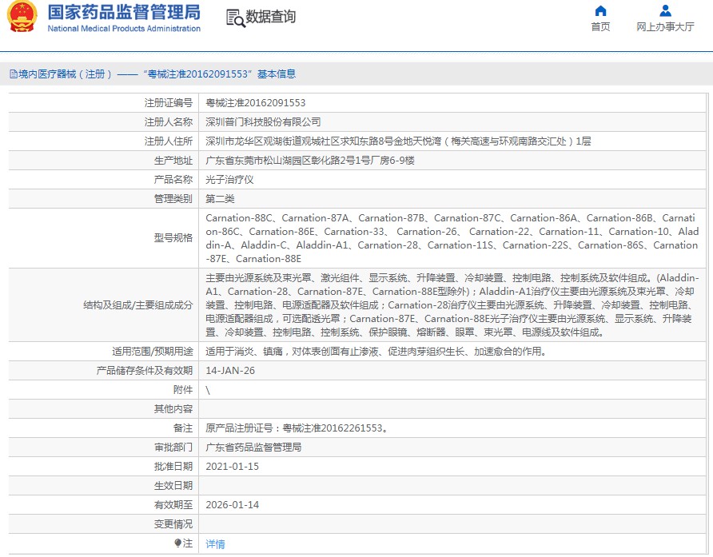Click the 数据查询 heading text
713x557 pixels.
coord(270,17)
